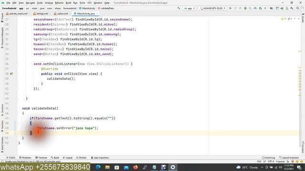Jump to previous highlighted error arrow
305x171 pixels.
click(x=295, y=19)
